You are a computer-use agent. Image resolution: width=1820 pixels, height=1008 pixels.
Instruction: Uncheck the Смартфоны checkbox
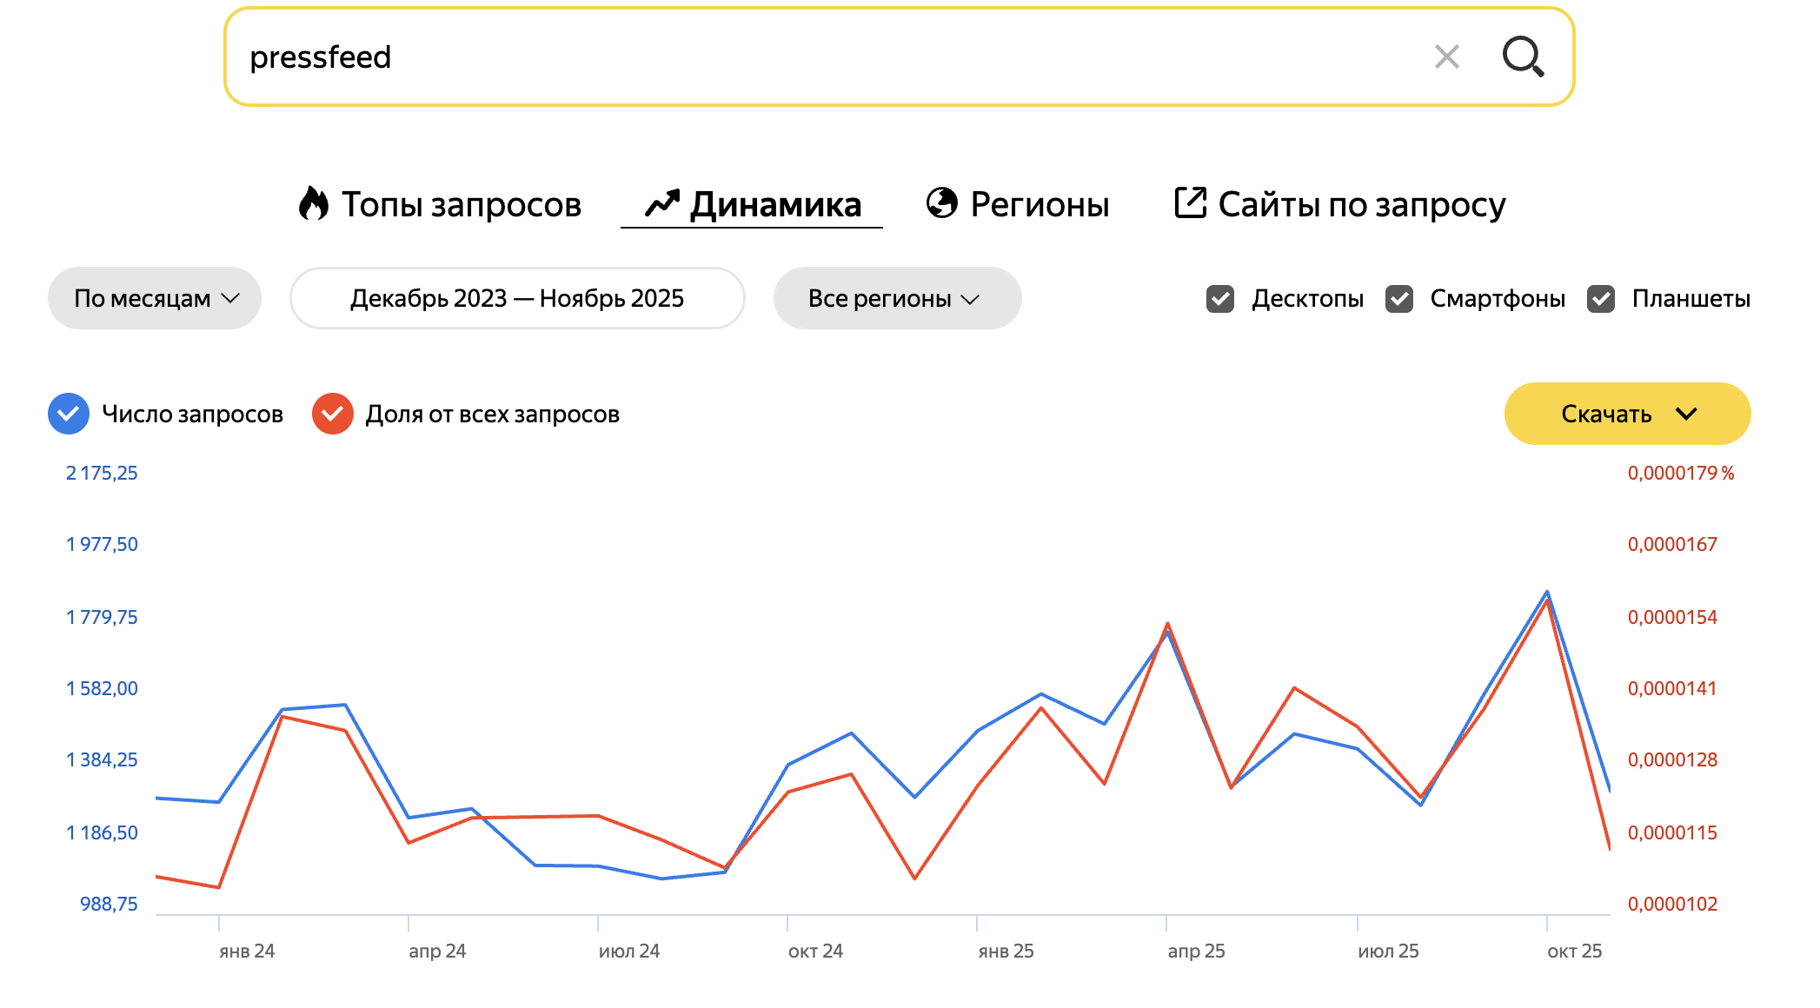click(1398, 299)
